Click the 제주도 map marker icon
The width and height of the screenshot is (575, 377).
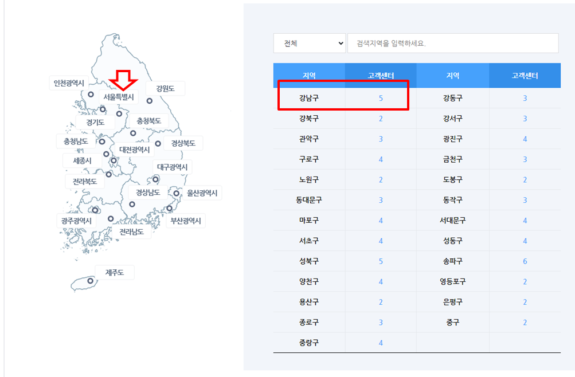pos(90,281)
